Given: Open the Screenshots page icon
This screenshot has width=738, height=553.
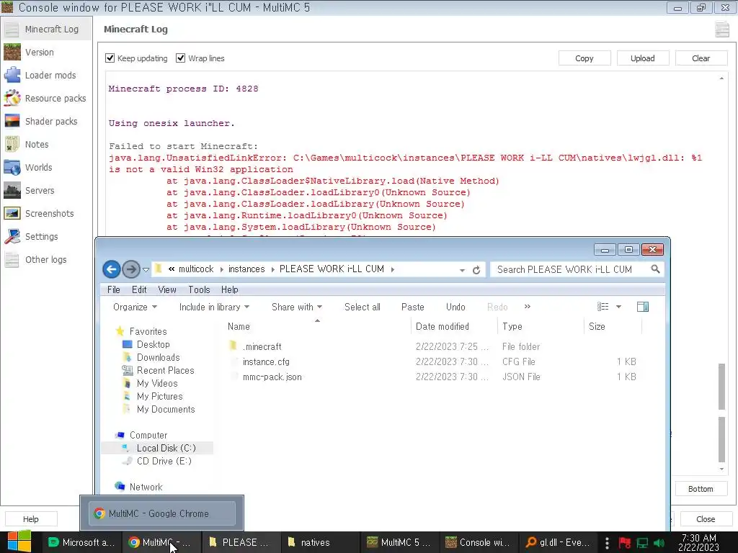Looking at the screenshot, I should tap(12, 213).
